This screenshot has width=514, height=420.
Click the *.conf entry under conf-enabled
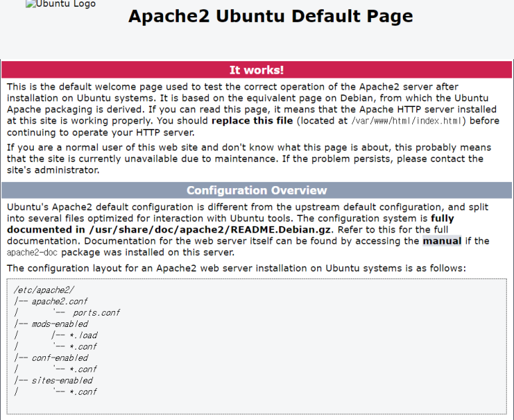point(83,369)
